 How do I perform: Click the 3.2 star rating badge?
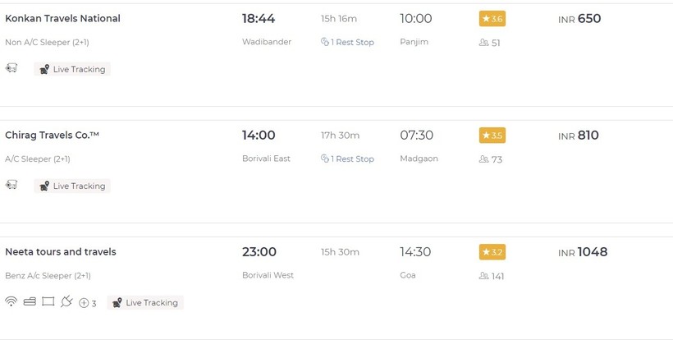492,252
